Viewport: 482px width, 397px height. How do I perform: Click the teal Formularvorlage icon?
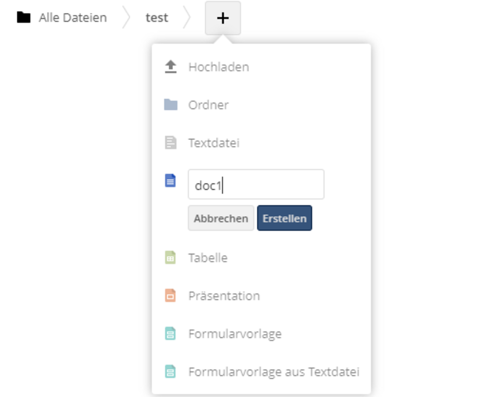coord(171,333)
